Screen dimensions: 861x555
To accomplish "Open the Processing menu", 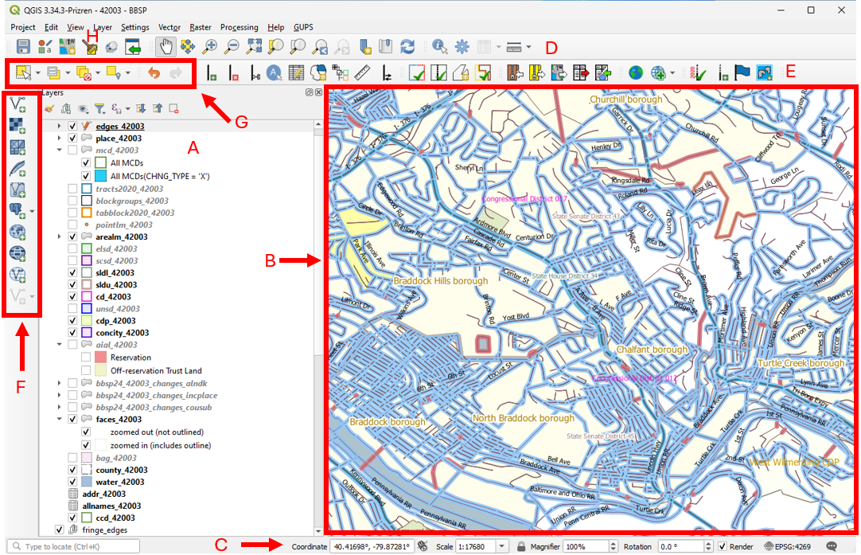I will coord(239,27).
